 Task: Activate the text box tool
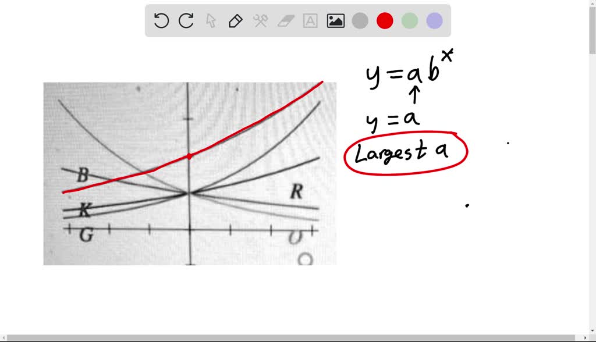pos(309,20)
